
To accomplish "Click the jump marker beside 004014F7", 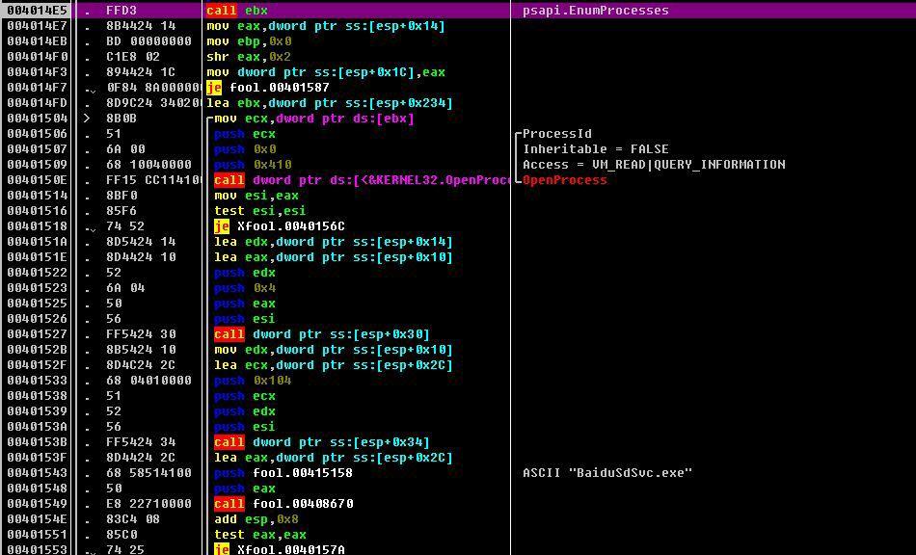I will pyautogui.click(x=90, y=90).
